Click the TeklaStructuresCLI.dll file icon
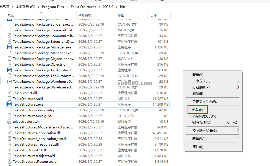270x166 pixels. coord(10,150)
